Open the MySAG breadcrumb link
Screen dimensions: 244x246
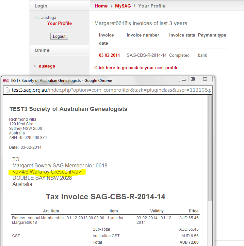(x=123, y=6)
